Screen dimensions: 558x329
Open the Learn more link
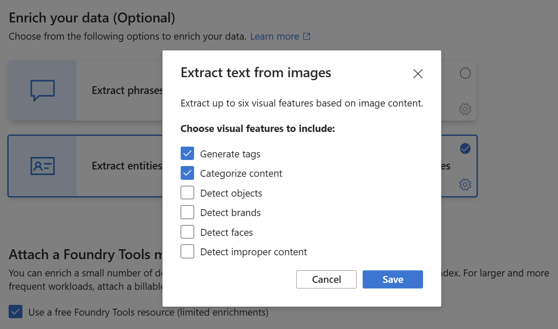(x=275, y=36)
